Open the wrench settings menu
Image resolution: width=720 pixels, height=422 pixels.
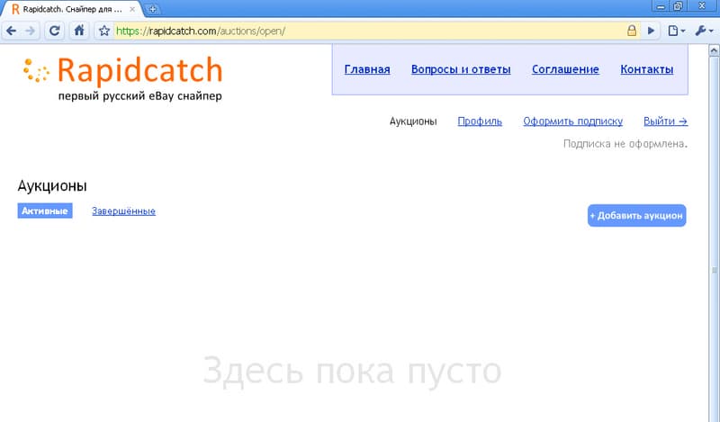pyautogui.click(x=704, y=31)
